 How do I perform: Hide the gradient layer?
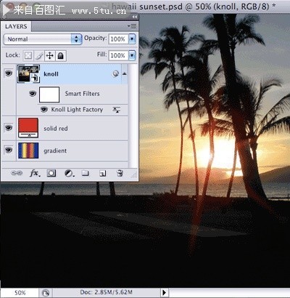[9, 150]
